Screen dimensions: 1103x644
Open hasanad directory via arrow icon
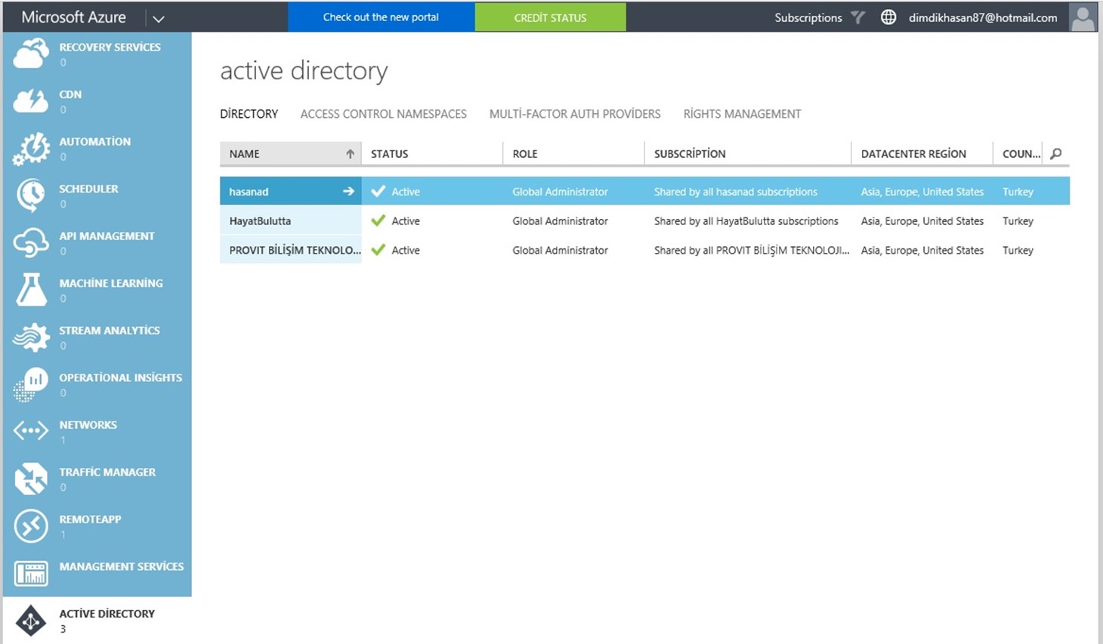click(348, 191)
